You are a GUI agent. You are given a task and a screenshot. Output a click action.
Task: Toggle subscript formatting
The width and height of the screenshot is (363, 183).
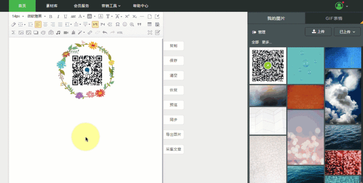pyautogui.click(x=135, y=16)
